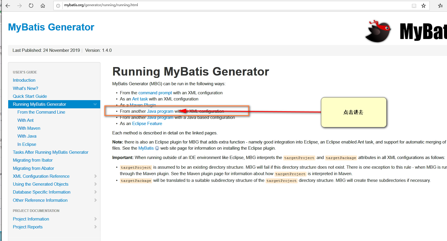The image size is (447, 241).
Task: Open Database Specific Information page
Action: click(42, 192)
